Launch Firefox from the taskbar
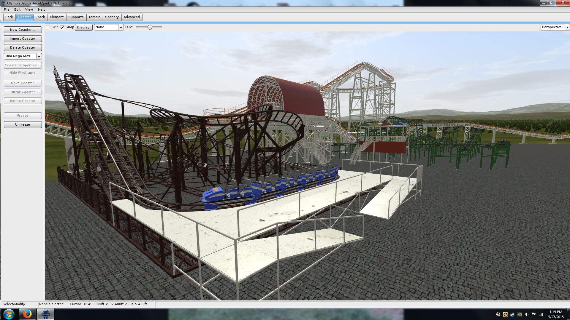The height and width of the screenshot is (320, 570). 27,314
